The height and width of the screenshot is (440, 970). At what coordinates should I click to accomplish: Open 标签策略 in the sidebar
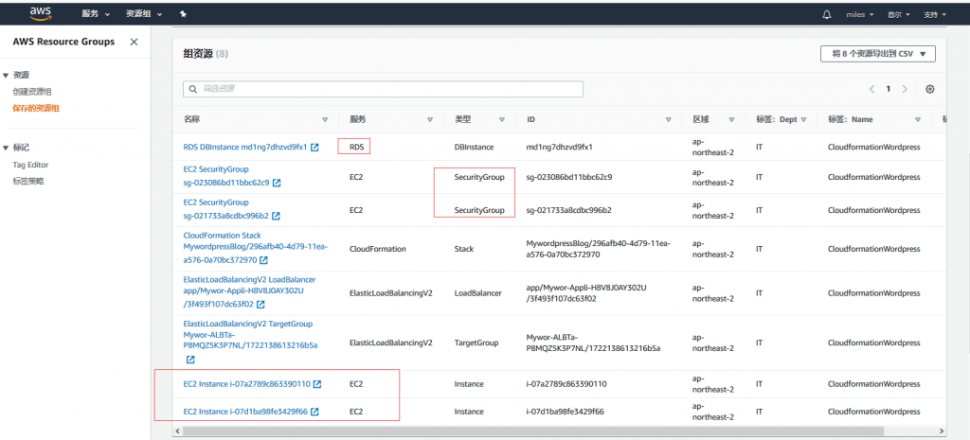28,181
